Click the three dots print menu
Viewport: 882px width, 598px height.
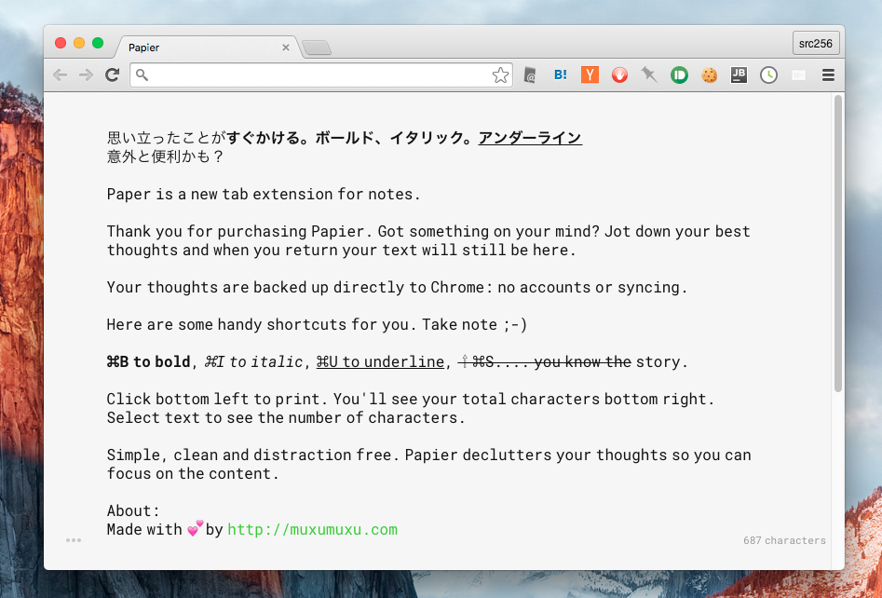(74, 540)
